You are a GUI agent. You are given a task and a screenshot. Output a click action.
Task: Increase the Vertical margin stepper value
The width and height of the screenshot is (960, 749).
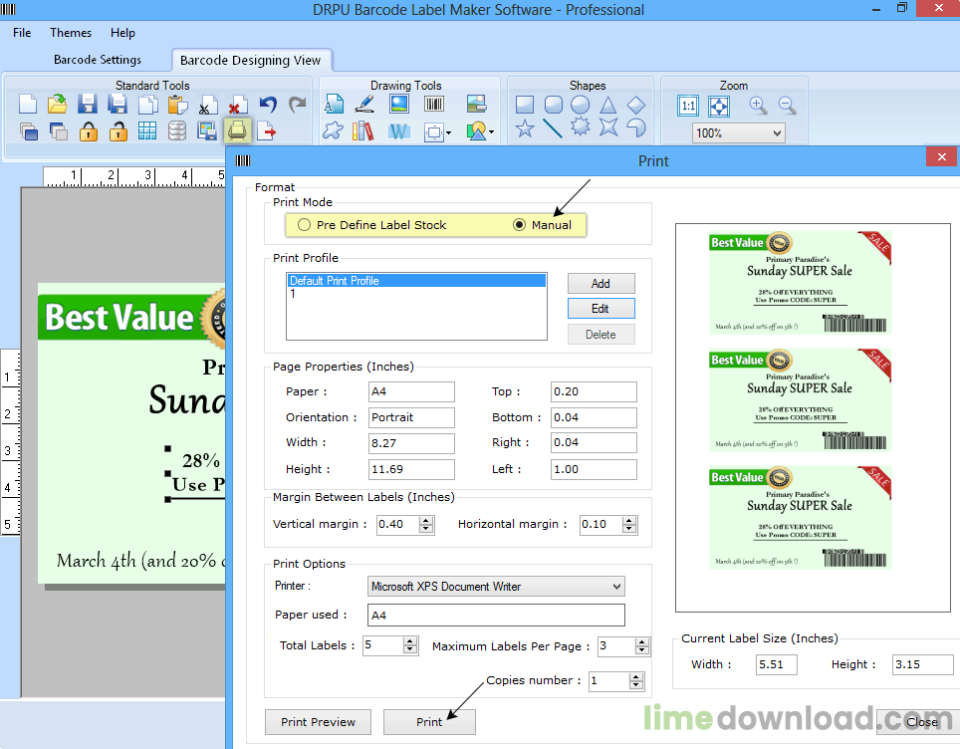[x=427, y=520]
